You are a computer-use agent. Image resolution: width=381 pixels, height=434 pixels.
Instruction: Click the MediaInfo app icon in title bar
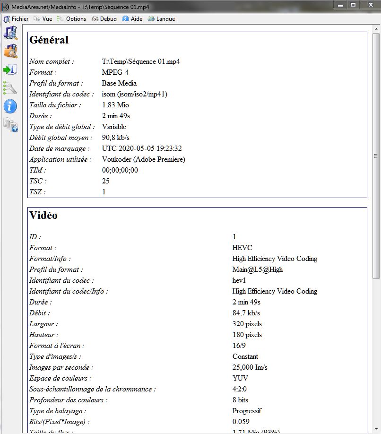tap(6, 7)
